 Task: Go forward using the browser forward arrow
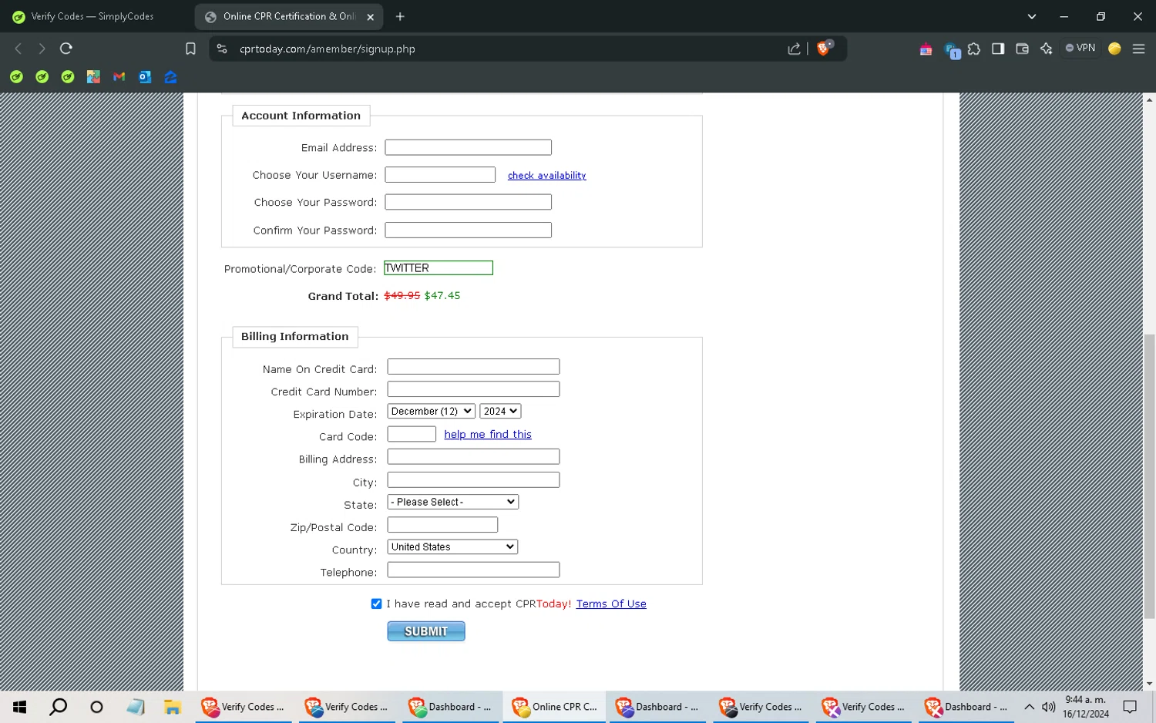(x=42, y=49)
